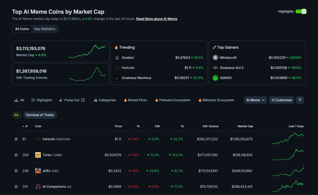
Task: Open the Turbo TURBO coin link
Action: point(52,155)
